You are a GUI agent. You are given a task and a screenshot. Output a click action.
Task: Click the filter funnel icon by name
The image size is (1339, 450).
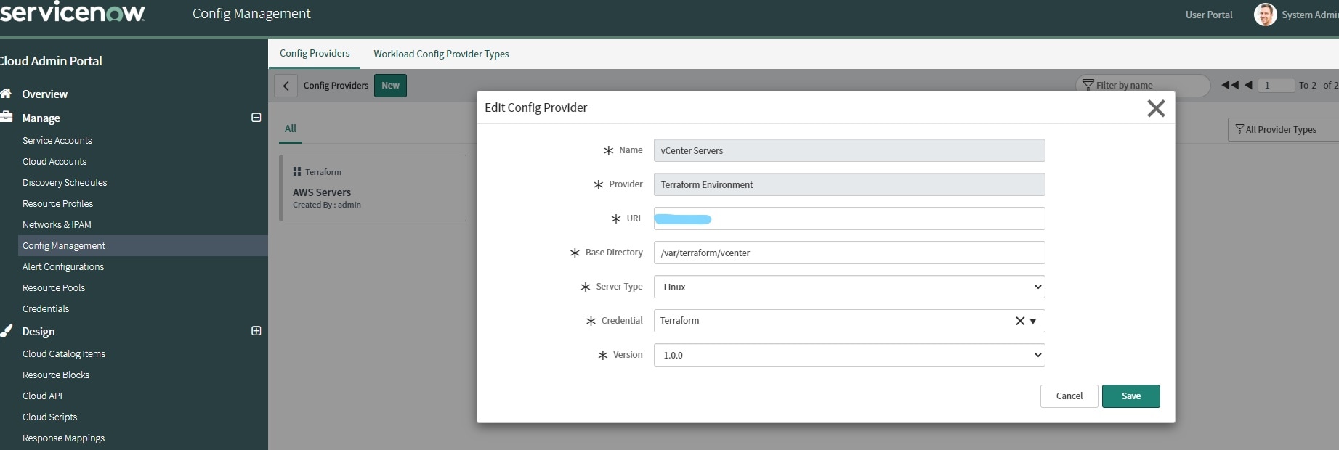point(1088,85)
